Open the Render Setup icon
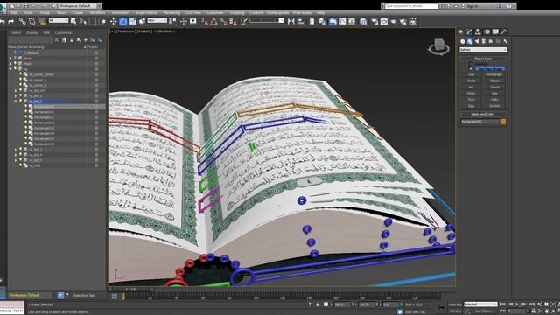The width and height of the screenshot is (560, 315). (x=374, y=22)
